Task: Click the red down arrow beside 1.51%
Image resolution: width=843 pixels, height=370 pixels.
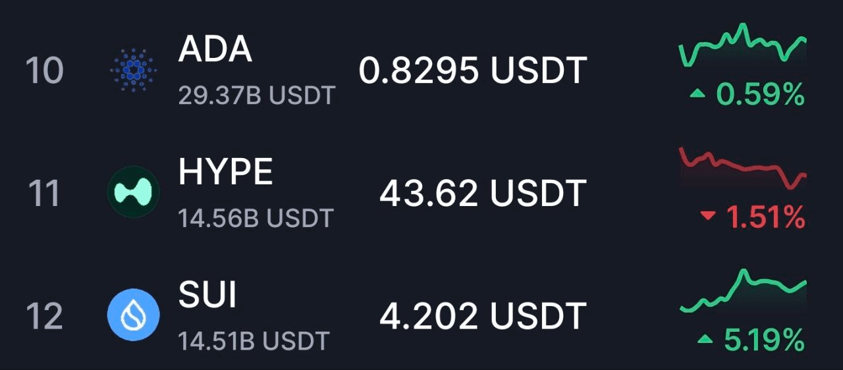Action: click(708, 216)
